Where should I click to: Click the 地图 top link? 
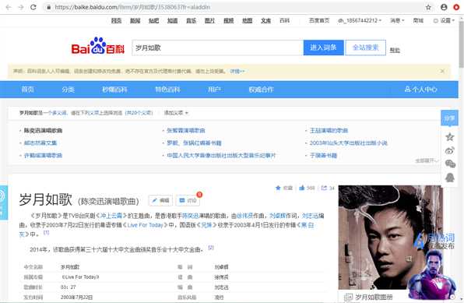click(x=247, y=20)
